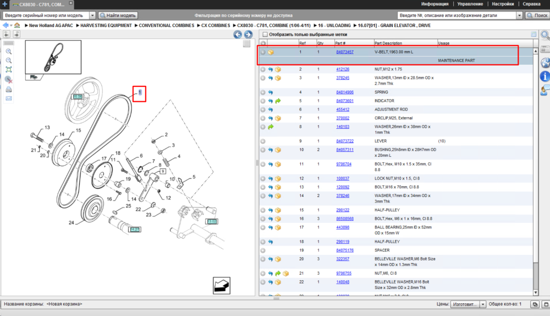The image size is (550, 316).
Task: Open part number link 84073457
Action: tap(344, 52)
